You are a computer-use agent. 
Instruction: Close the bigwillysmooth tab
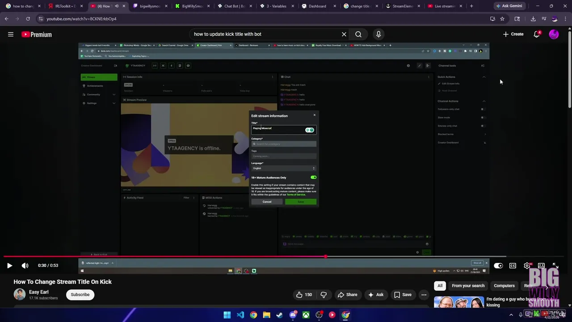[166, 6]
